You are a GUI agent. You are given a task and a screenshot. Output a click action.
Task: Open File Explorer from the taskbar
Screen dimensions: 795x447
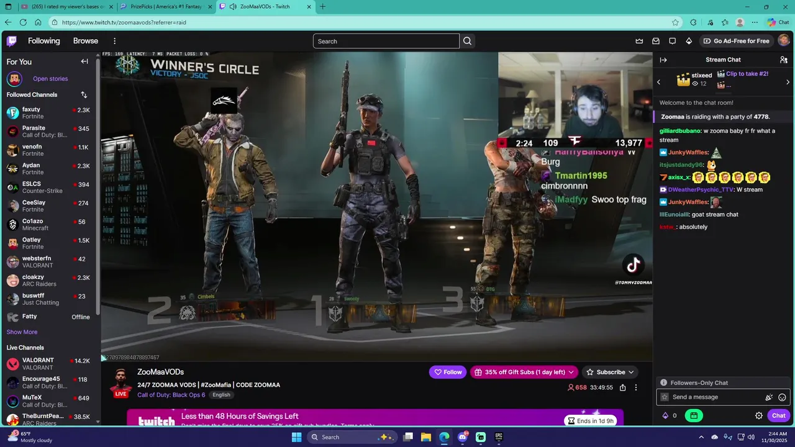point(426,437)
